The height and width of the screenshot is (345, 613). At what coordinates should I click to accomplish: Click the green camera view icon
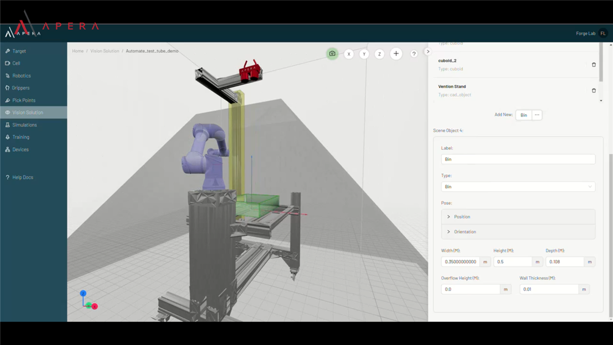(x=332, y=54)
